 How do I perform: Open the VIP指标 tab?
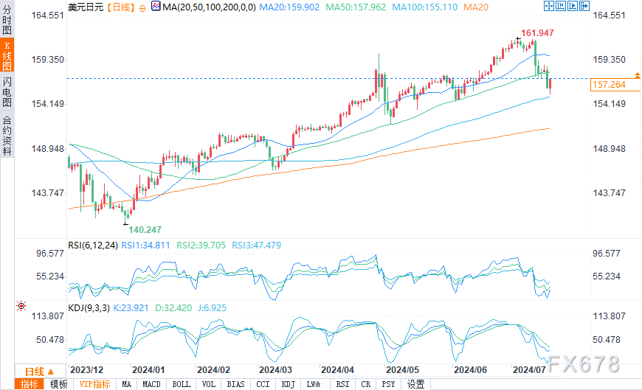[x=94, y=384]
